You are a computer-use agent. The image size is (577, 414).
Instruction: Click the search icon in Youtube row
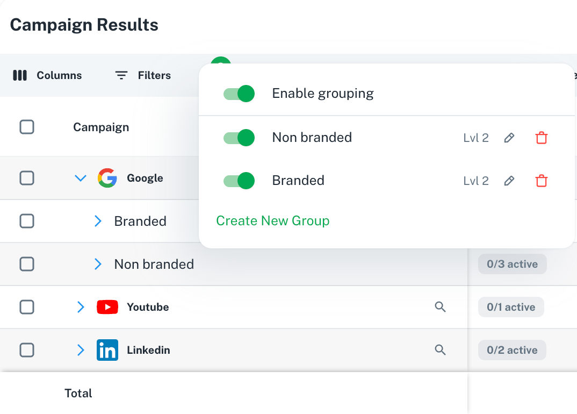coord(440,307)
